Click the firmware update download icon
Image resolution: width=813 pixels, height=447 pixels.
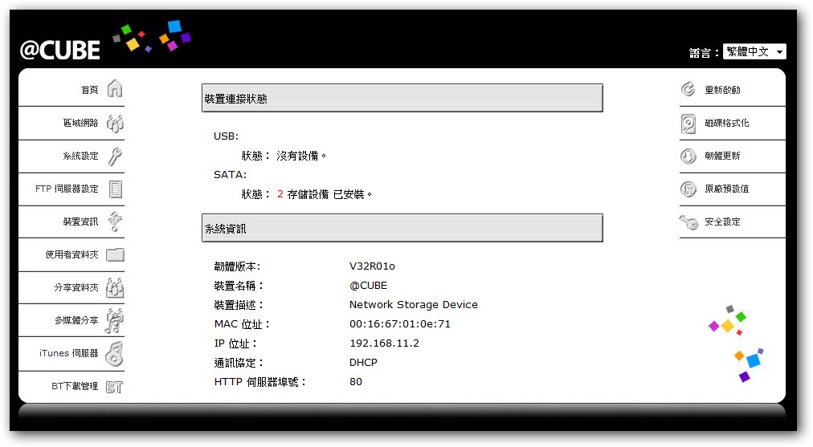688,156
